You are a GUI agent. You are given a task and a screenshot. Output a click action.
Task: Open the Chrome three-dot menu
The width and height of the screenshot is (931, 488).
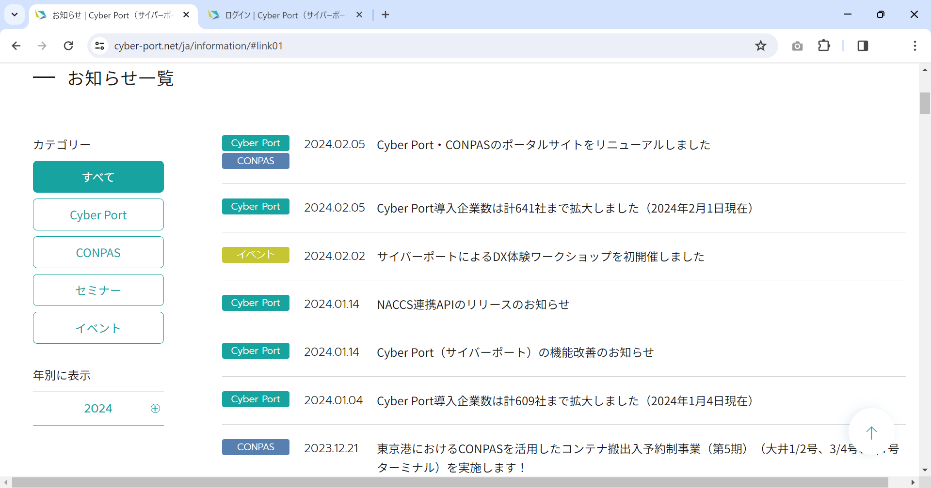[915, 46]
